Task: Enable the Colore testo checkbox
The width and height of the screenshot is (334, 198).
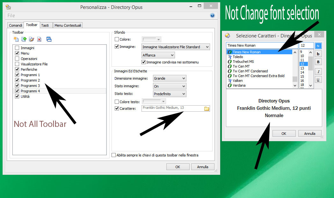Action: pos(117,102)
